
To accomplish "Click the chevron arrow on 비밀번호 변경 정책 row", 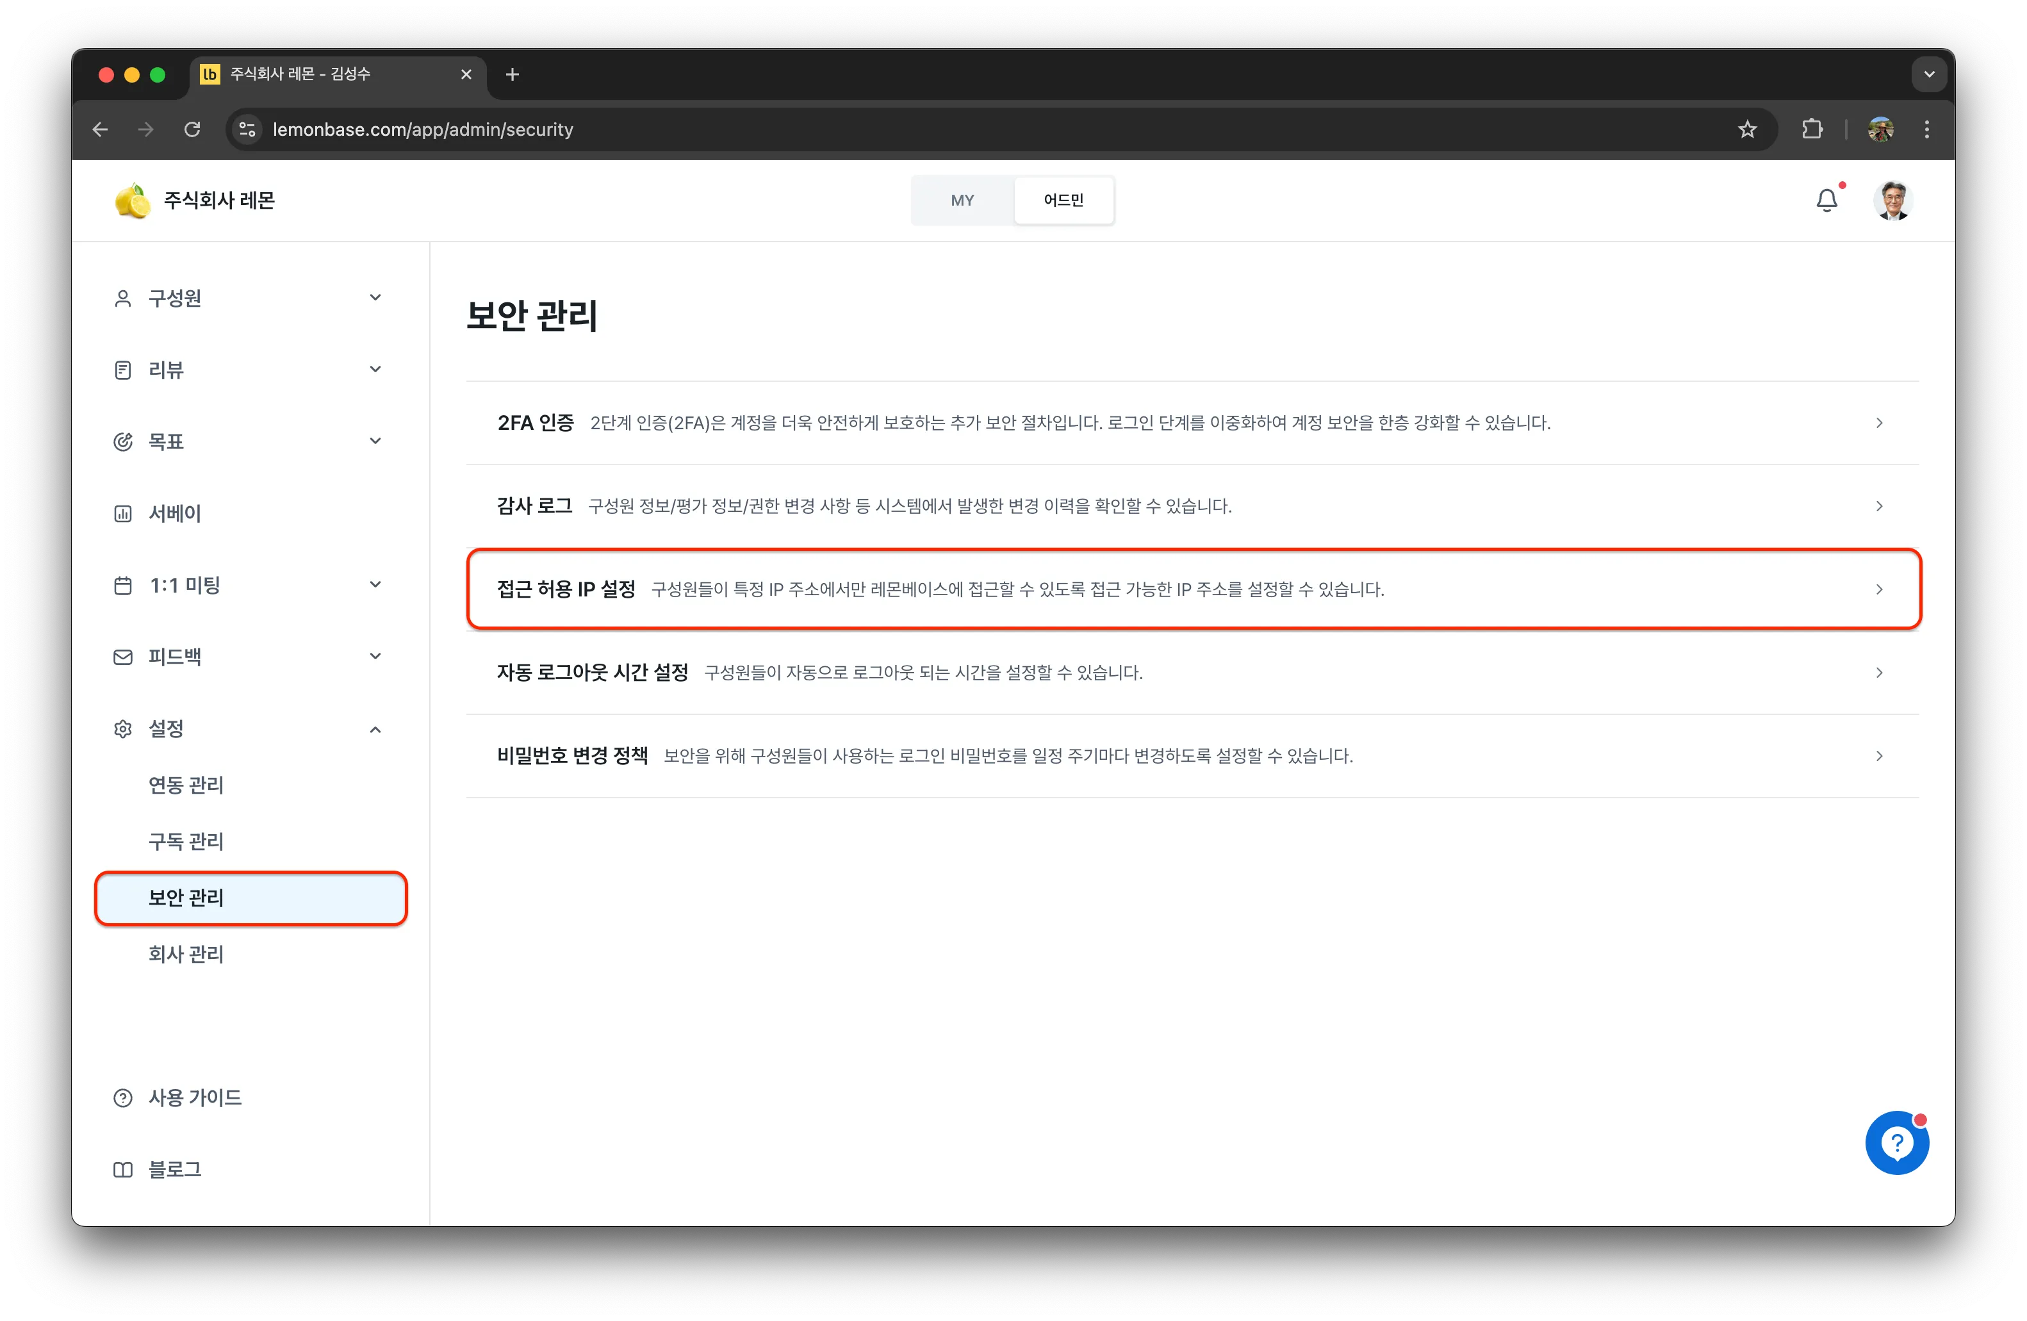I will [x=1879, y=757].
